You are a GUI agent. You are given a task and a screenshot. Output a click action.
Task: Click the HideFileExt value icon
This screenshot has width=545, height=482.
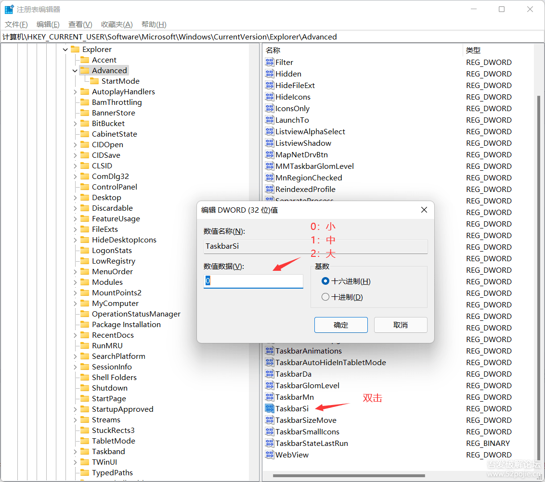click(x=270, y=85)
